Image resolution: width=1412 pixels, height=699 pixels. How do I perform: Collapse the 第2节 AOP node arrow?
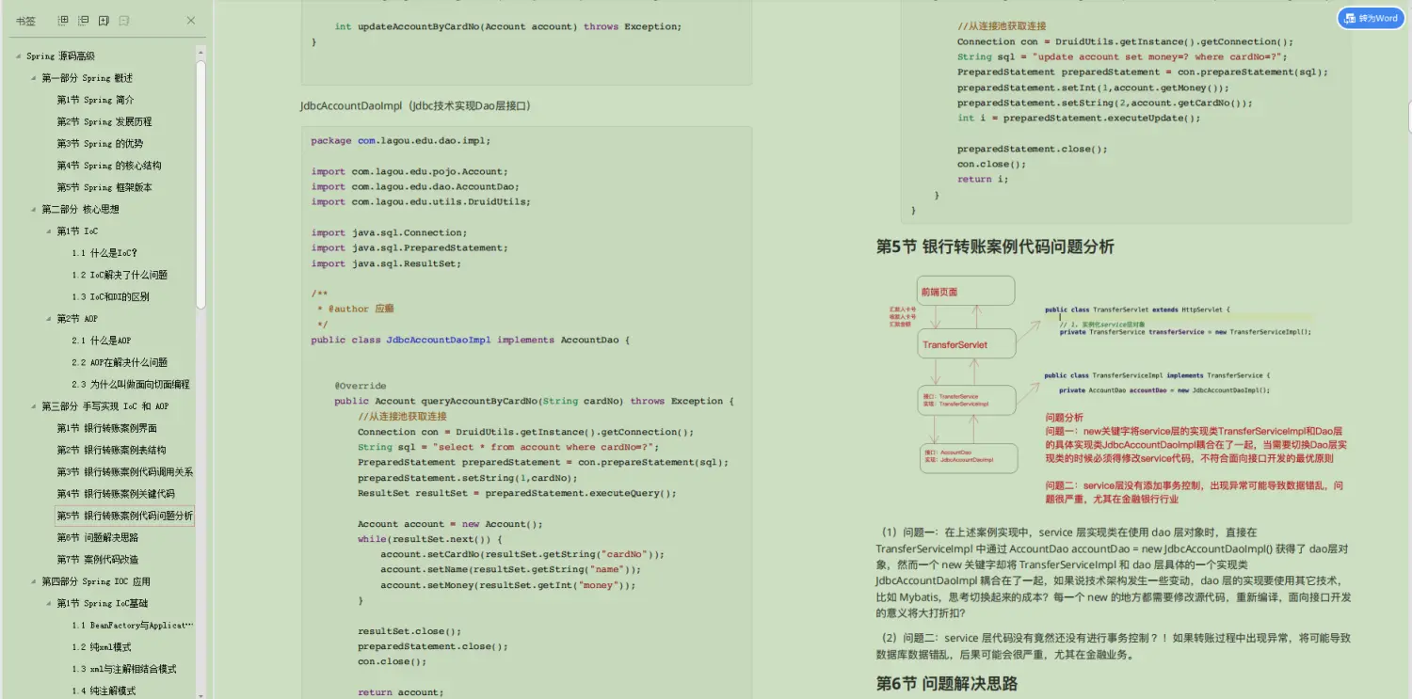pyautogui.click(x=49, y=319)
